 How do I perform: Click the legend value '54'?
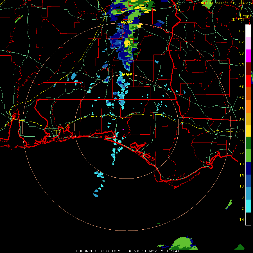(241, 64)
